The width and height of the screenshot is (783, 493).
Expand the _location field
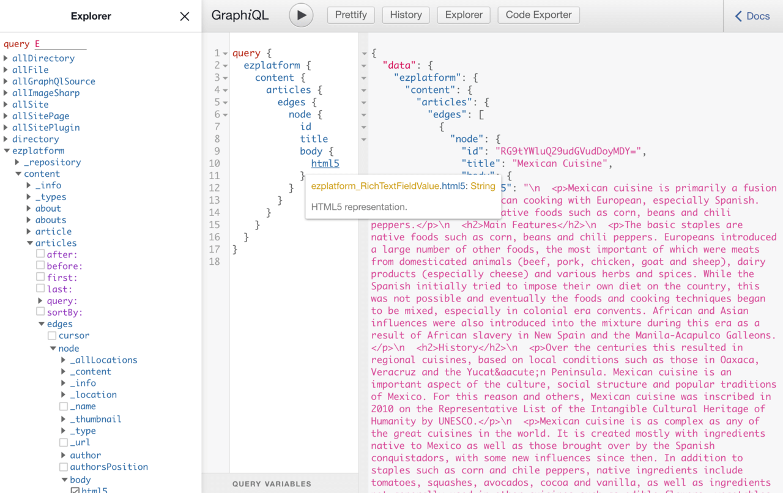coord(64,395)
